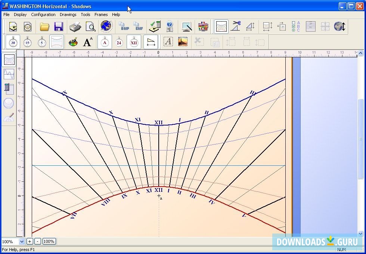Image resolution: width=366 pixels, height=254 pixels.
Task: Export the drawing as BMP
Action: click(124, 26)
